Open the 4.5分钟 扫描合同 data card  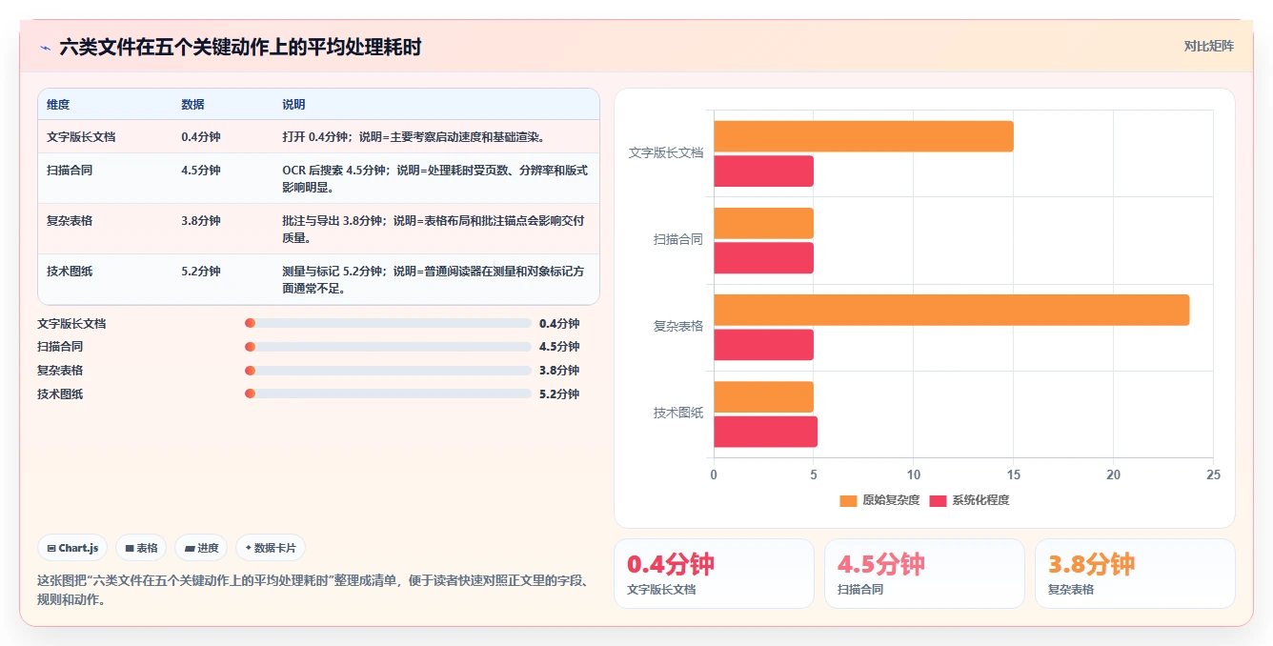924,574
